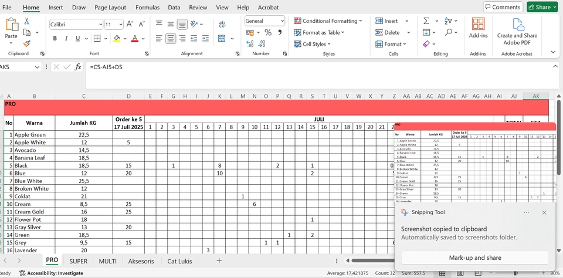563x278 pixels.
Task: Click Decrease Decimal icon
Action: tap(262, 44)
